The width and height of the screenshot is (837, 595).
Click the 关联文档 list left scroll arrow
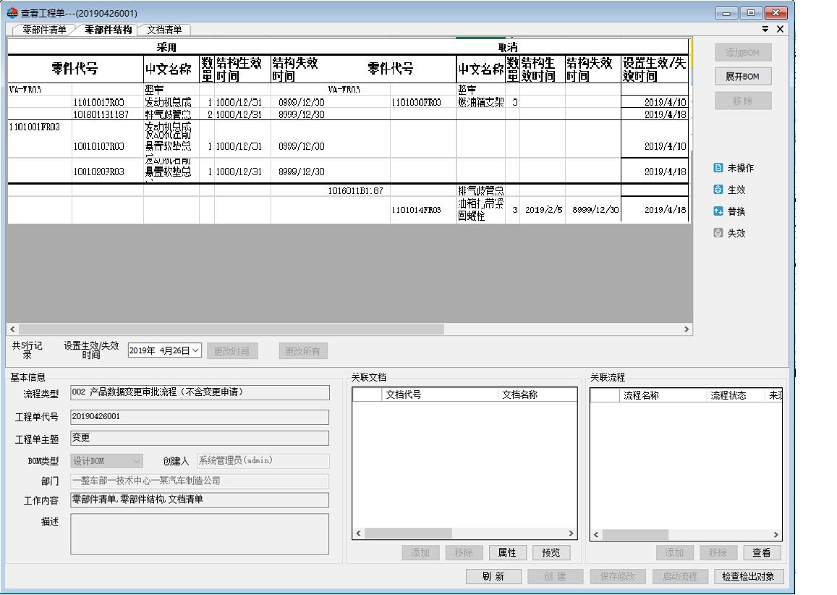[358, 533]
